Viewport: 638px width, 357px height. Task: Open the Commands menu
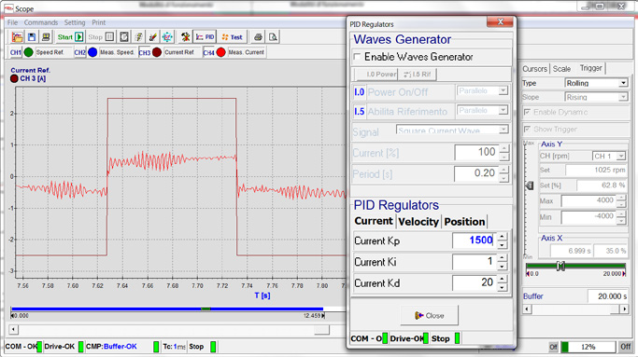click(41, 22)
